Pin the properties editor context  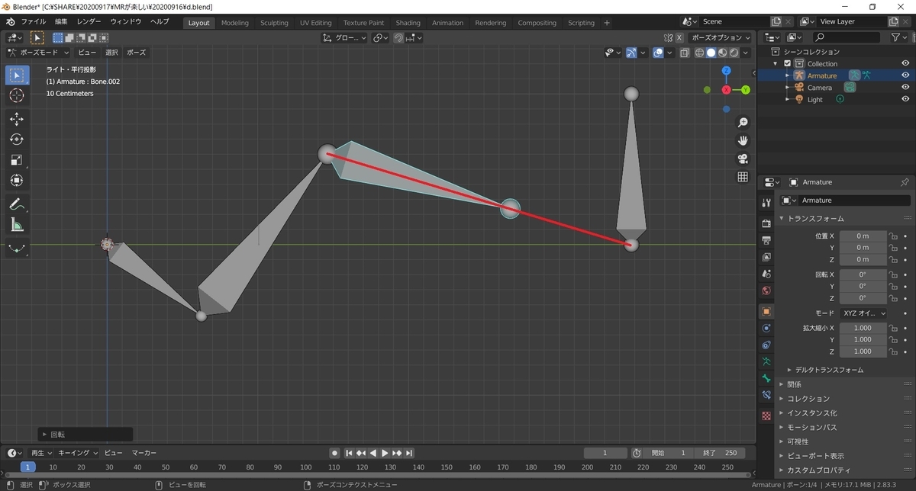[x=905, y=182]
